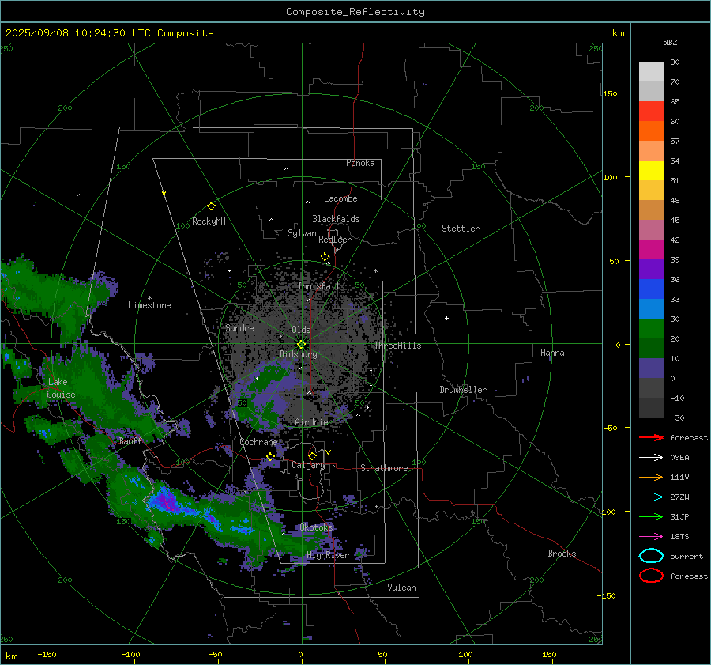Click the yellow radar-center diamond at Olds
This screenshot has height=665, width=711.
click(301, 345)
